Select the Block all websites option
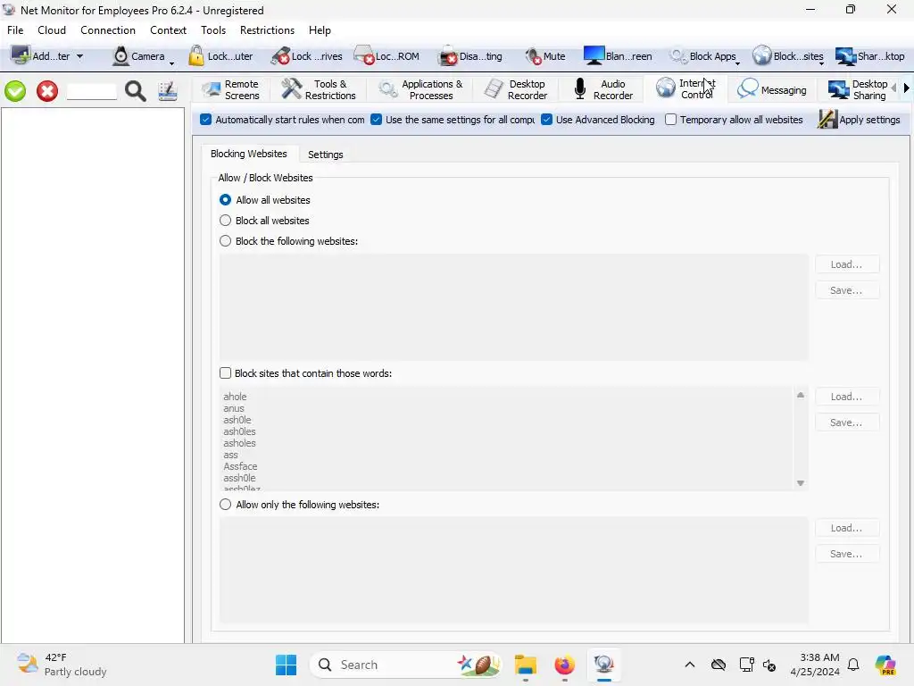This screenshot has width=914, height=686. click(225, 221)
